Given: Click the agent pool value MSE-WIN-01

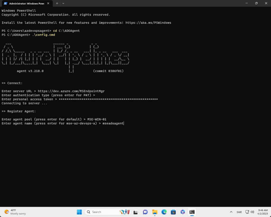Looking at the screenshot, I should 97,119.
